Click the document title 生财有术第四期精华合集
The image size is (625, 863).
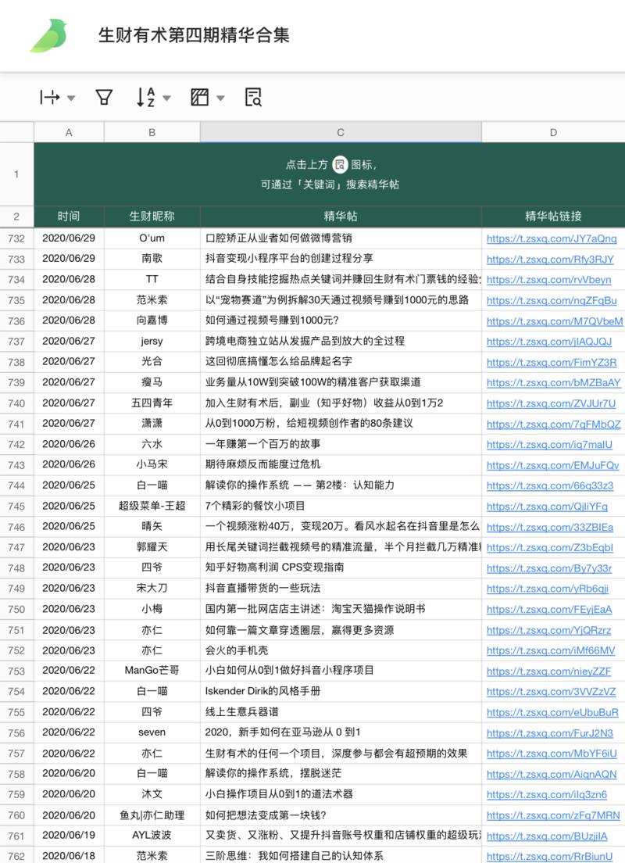[x=195, y=34]
